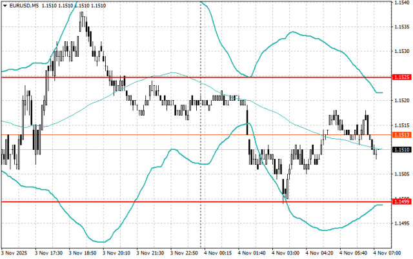Click the 1.1535 price scale value

click(401, 26)
